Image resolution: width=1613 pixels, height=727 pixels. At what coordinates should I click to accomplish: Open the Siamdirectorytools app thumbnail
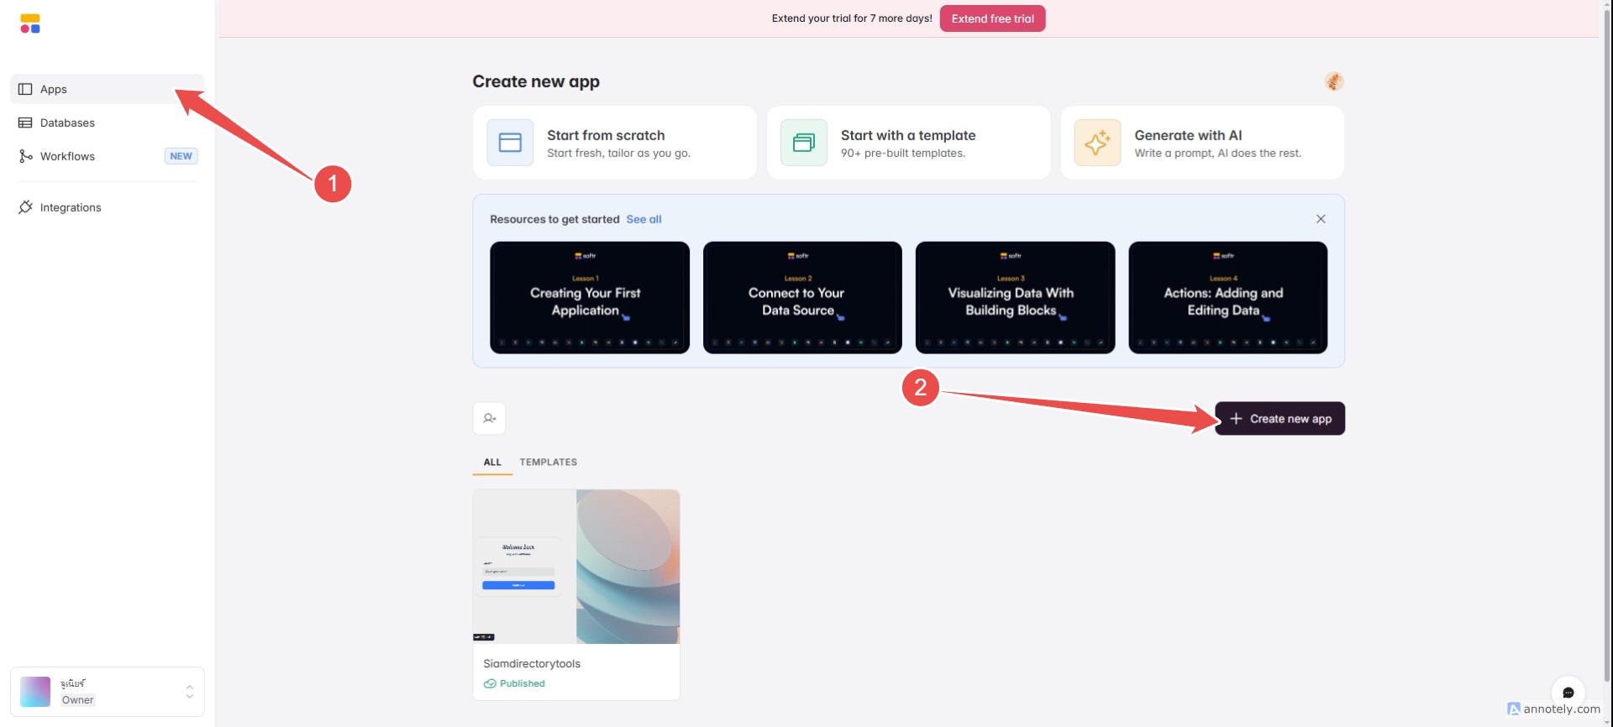(576, 567)
